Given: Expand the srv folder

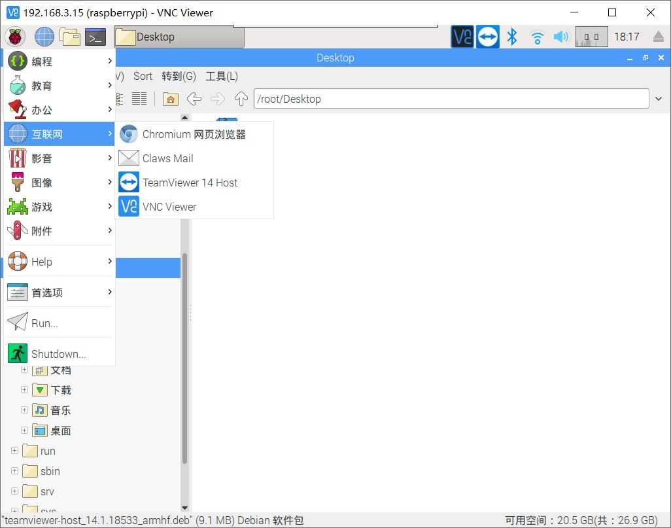Looking at the screenshot, I should [14, 491].
